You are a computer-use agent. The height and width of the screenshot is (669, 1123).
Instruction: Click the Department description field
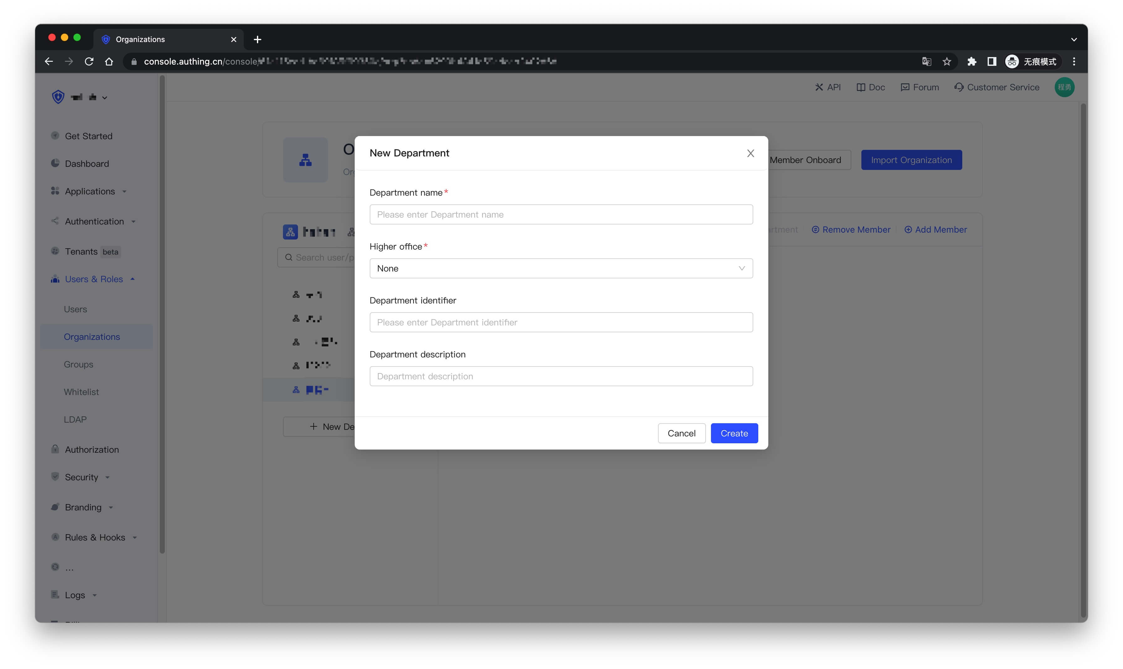tap(561, 376)
